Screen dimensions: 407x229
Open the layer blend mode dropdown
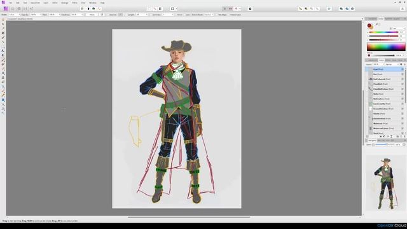(392, 64)
